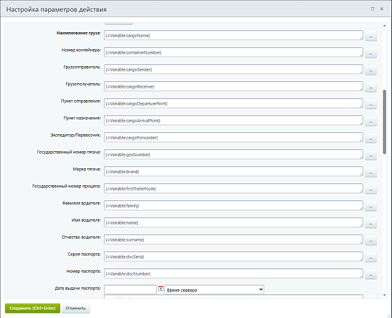392x318 pixels.
Task: Click the Сохранить (Ctrl+Enter) button
Action: pos(33,308)
